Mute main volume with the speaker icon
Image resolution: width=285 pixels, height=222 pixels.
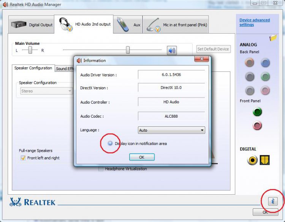(x=172, y=50)
